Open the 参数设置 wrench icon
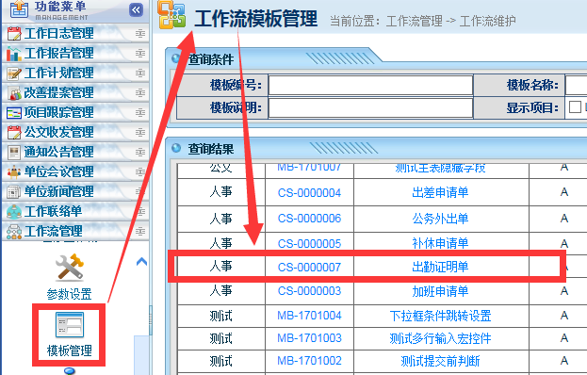The height and width of the screenshot is (375, 587). coord(70,268)
